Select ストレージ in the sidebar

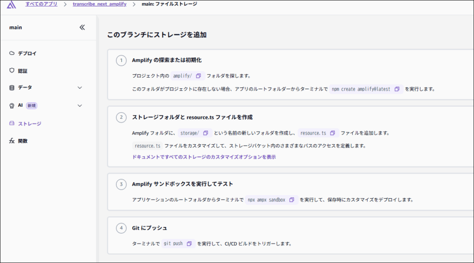point(30,124)
